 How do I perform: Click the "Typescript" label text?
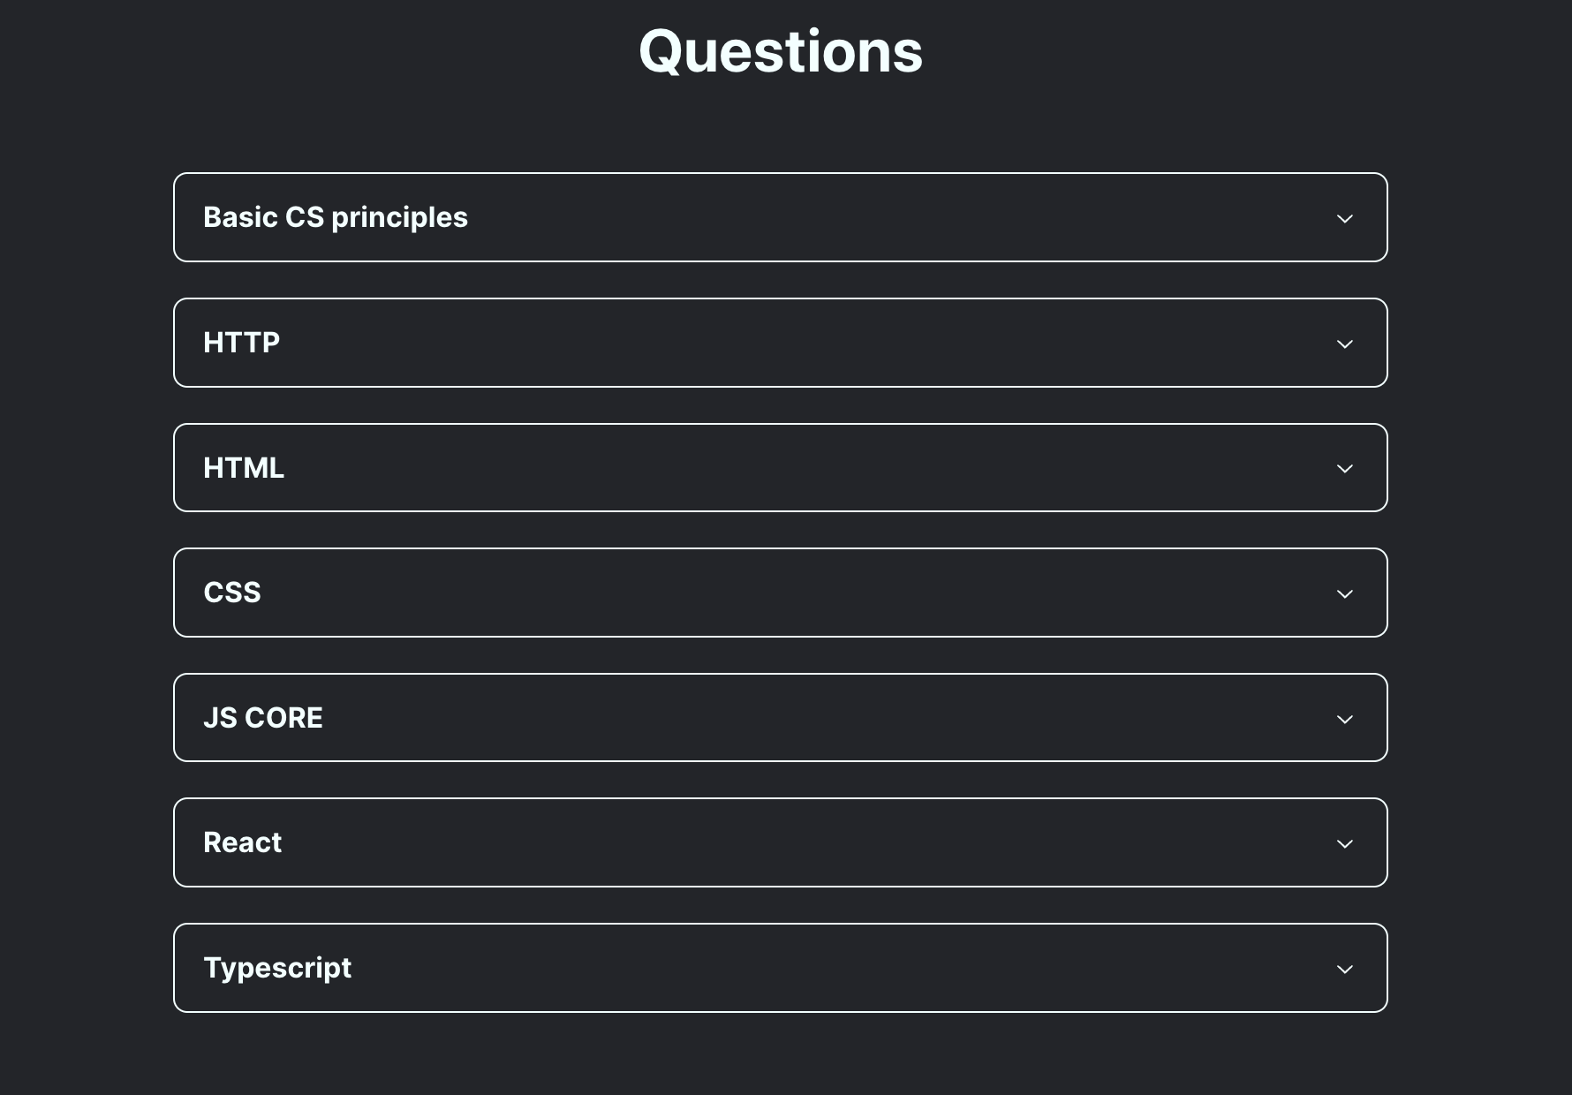277,969
